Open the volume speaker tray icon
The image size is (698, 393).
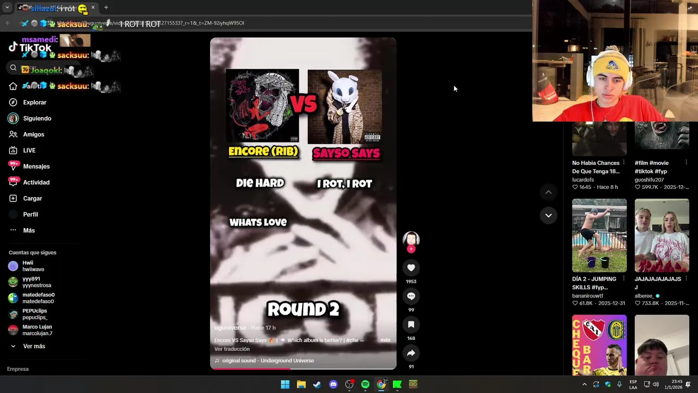point(656,384)
